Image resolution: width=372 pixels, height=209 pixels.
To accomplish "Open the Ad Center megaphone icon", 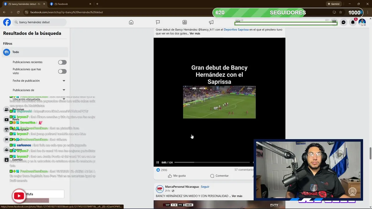I will 211,22.
